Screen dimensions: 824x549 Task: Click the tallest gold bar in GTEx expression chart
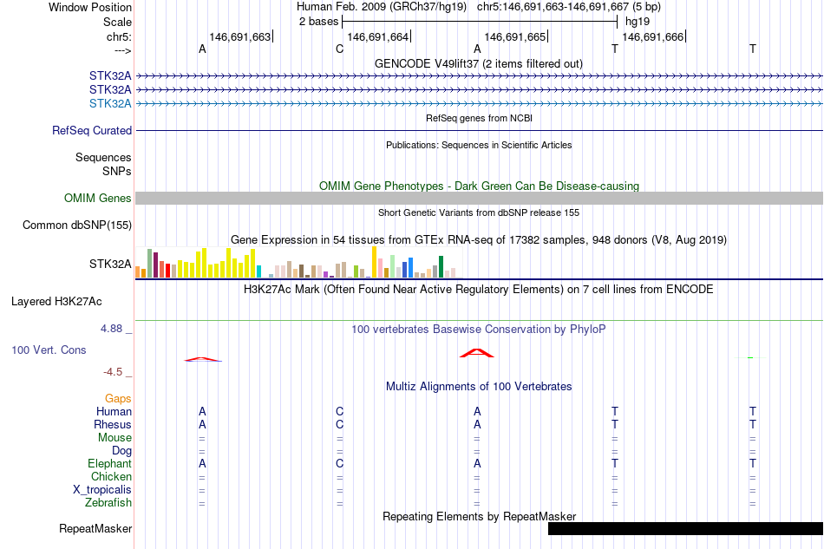(374, 262)
